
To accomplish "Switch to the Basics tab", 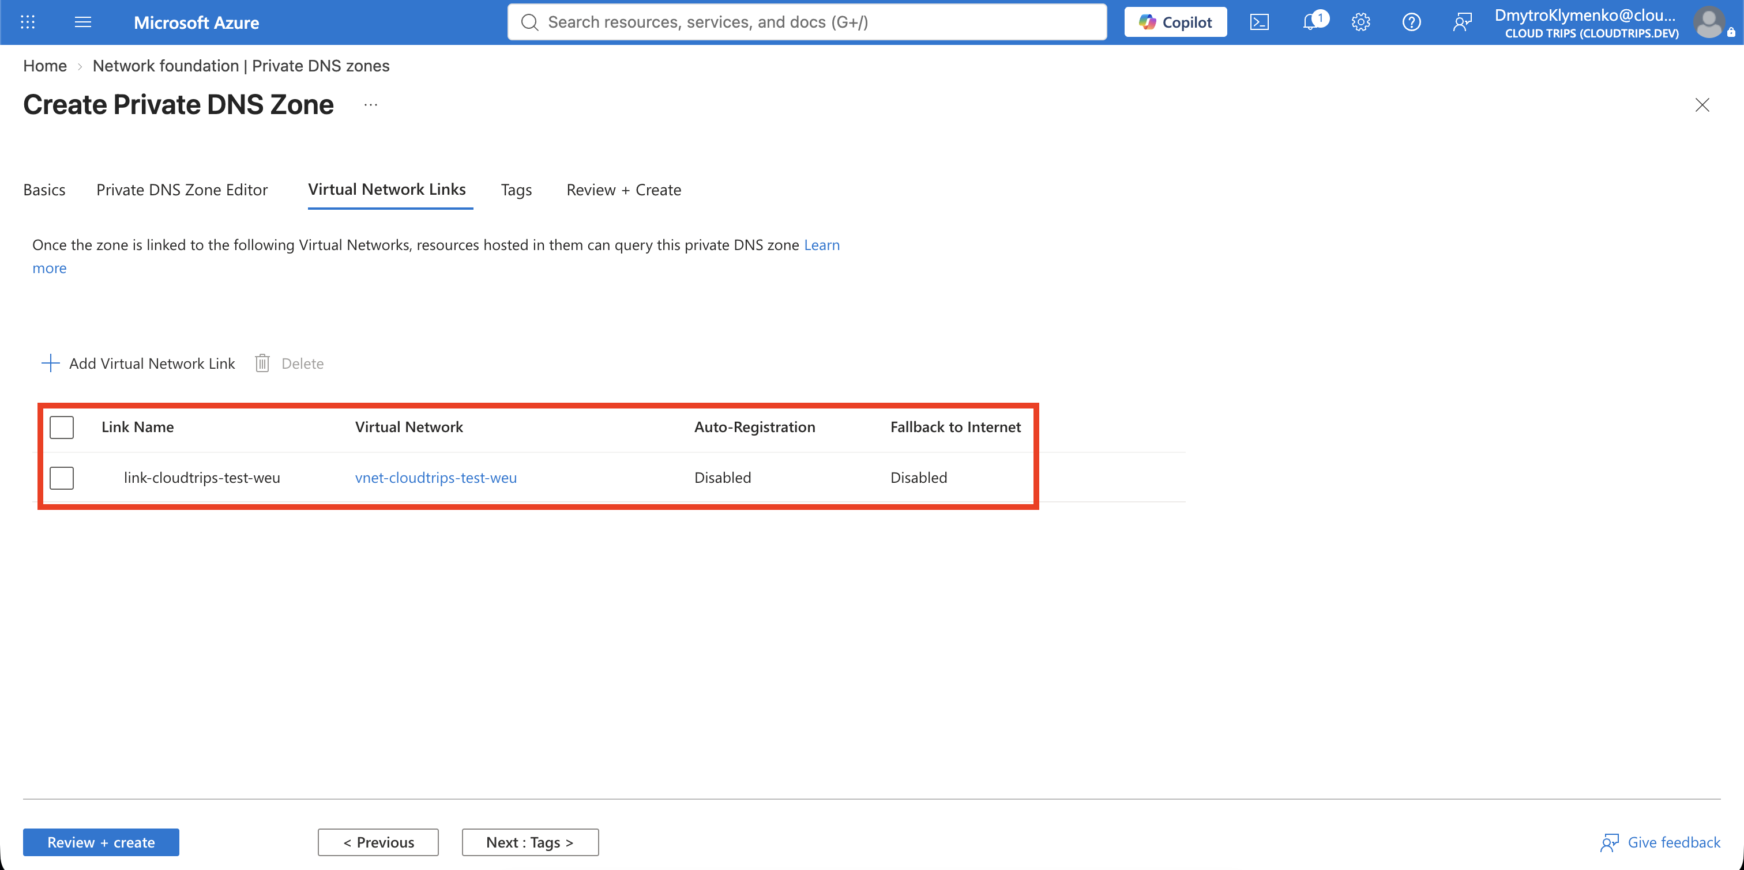I will click(x=44, y=190).
